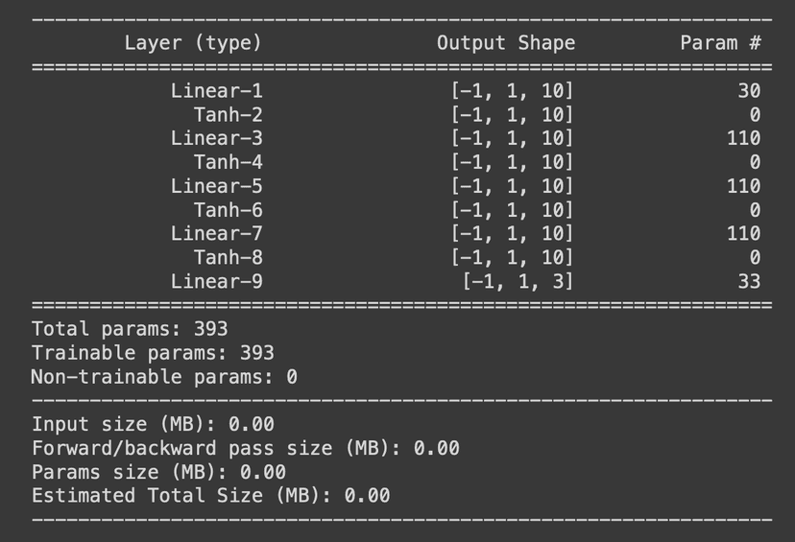Click the parameter count 30 for Linear-1
This screenshot has width=795, height=542.
749,91
